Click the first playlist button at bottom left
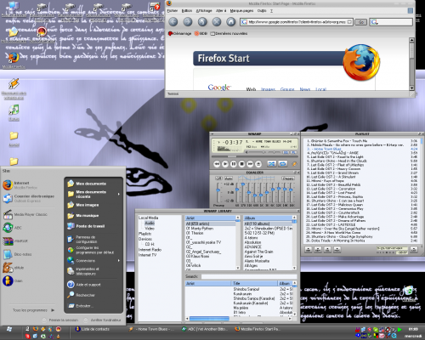Image resolution: width=425 pixels, height=340 pixels. (x=309, y=250)
